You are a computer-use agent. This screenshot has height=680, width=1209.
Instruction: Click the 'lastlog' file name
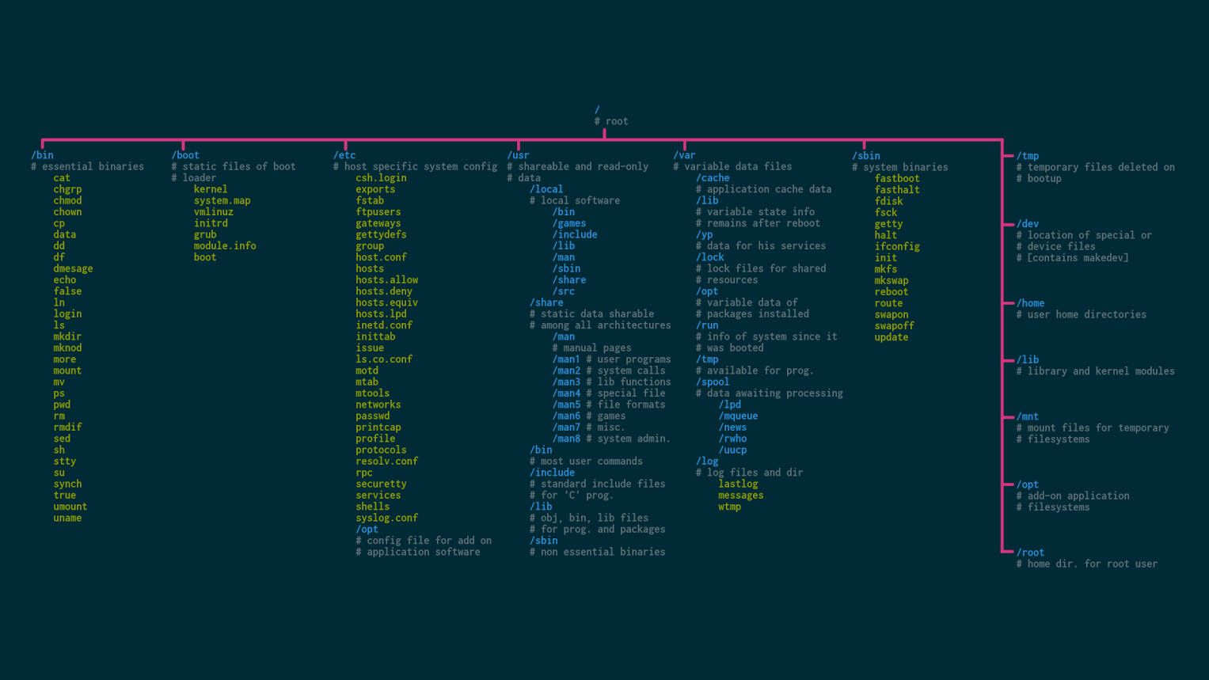738,484
